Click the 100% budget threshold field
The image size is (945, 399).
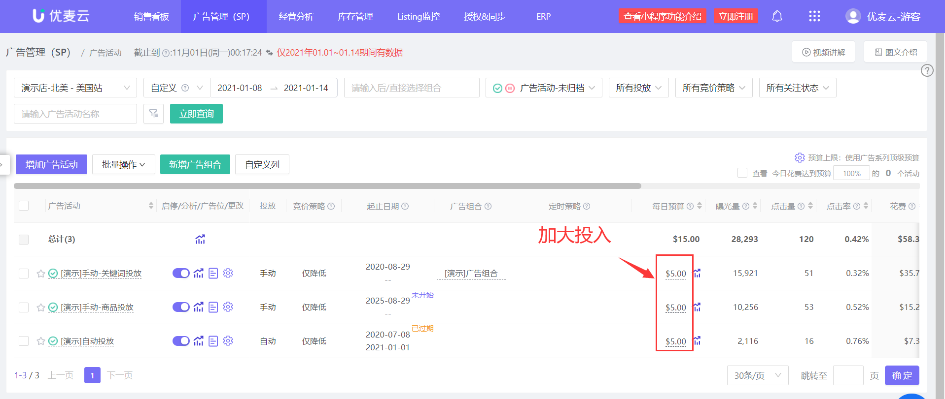[x=851, y=173]
